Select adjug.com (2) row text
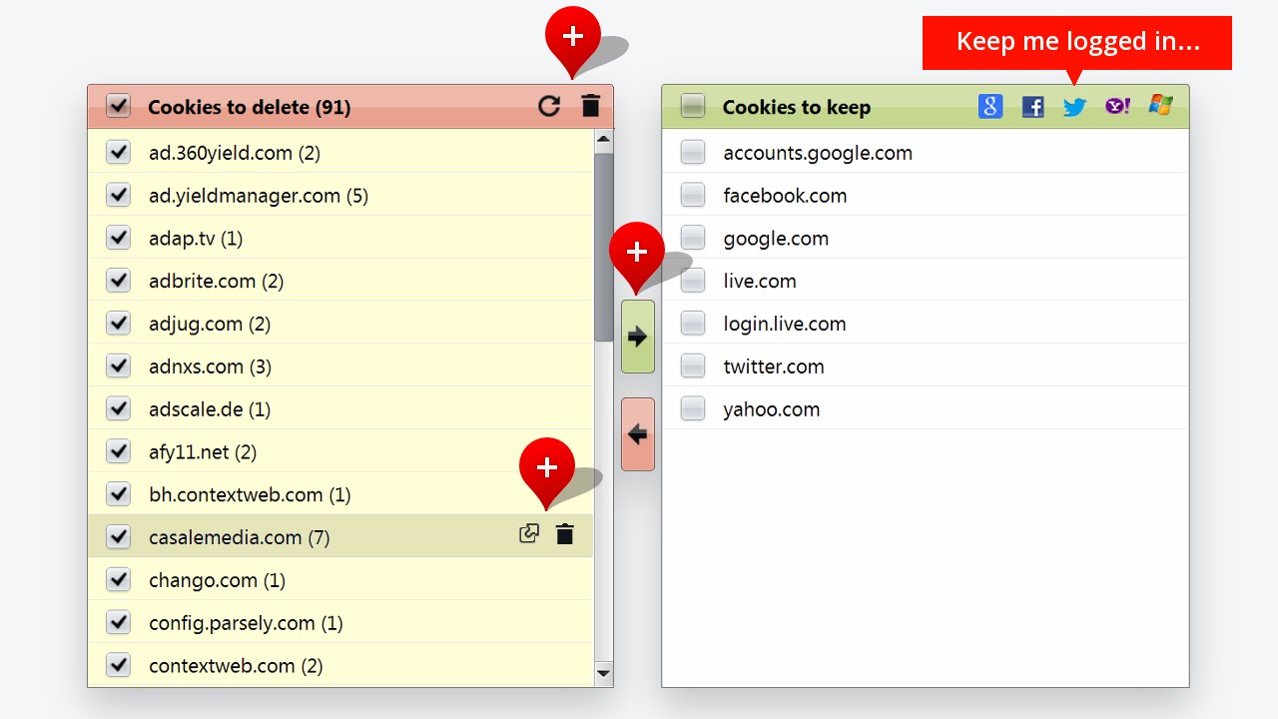Viewport: 1278px width, 719px height. coord(210,324)
